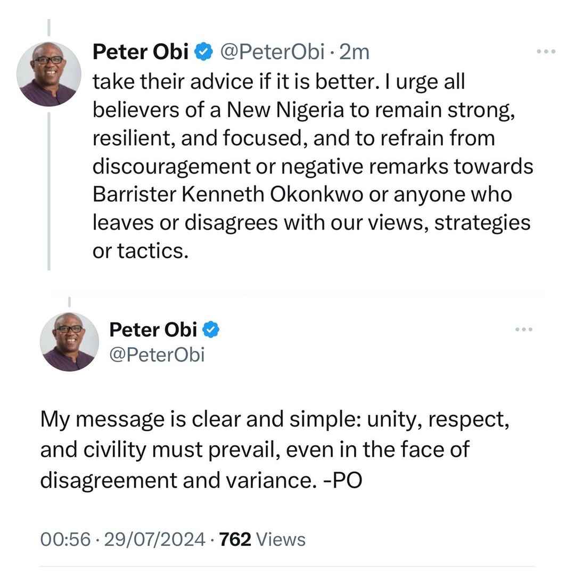
Task: Click the 2m timestamp on the first tweet
Action: (x=354, y=52)
